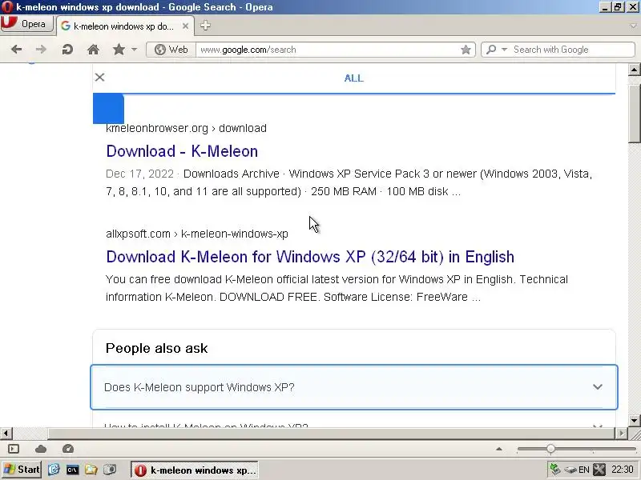Click horizontal scrollbar right arrow

pos(621,433)
